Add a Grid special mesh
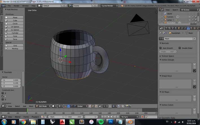The height and width of the screenshot is (125, 200). [x=14, y=45]
